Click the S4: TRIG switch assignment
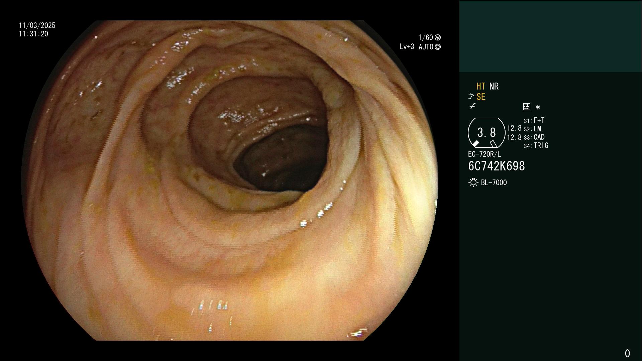The width and height of the screenshot is (642, 361). coord(536,145)
